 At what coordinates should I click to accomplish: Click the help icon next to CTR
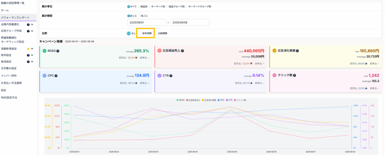click(172, 75)
